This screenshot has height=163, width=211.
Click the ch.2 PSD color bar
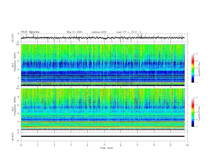(x=193, y=112)
